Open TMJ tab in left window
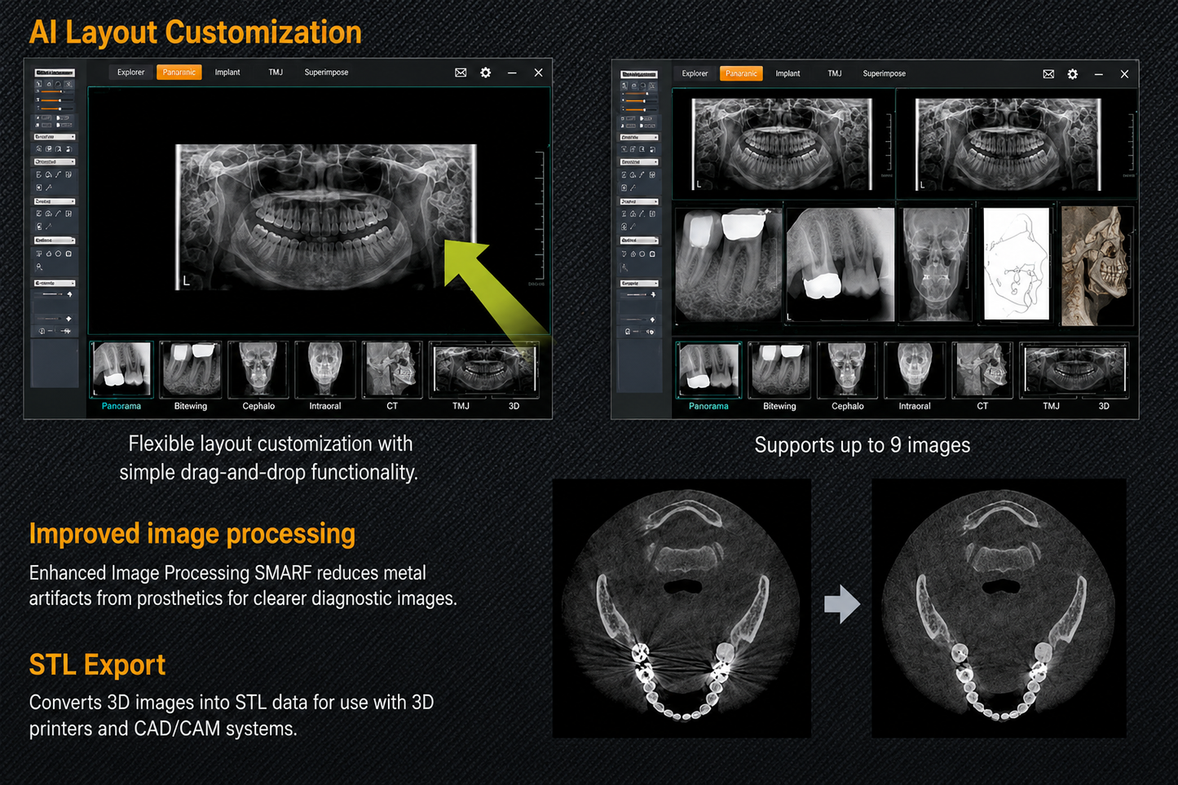The image size is (1178, 785). (x=276, y=73)
